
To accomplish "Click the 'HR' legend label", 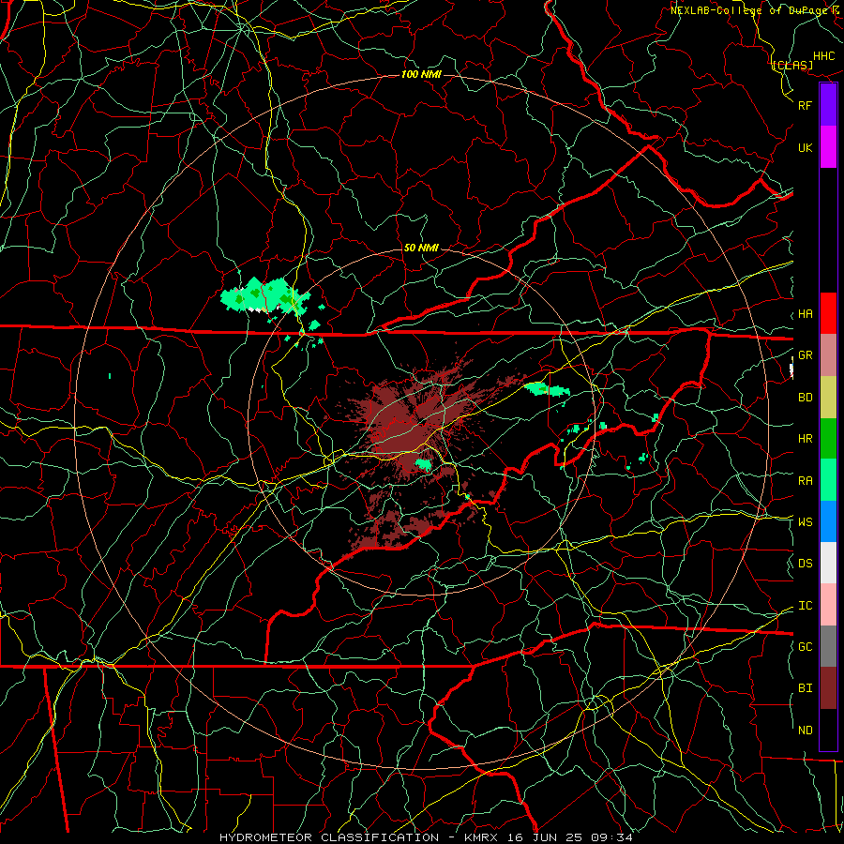I will point(805,439).
